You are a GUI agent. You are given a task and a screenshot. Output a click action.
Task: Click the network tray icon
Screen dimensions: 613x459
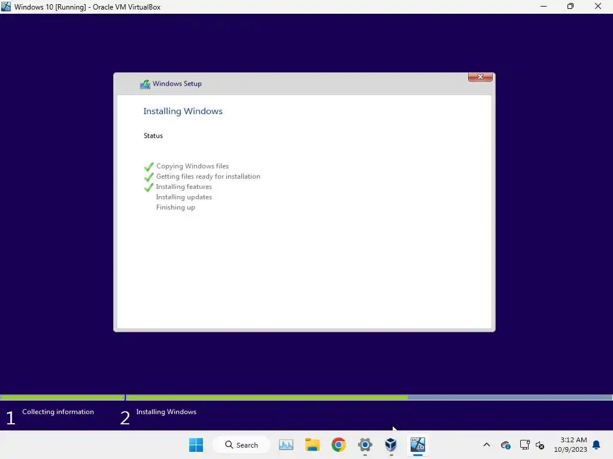coord(524,445)
